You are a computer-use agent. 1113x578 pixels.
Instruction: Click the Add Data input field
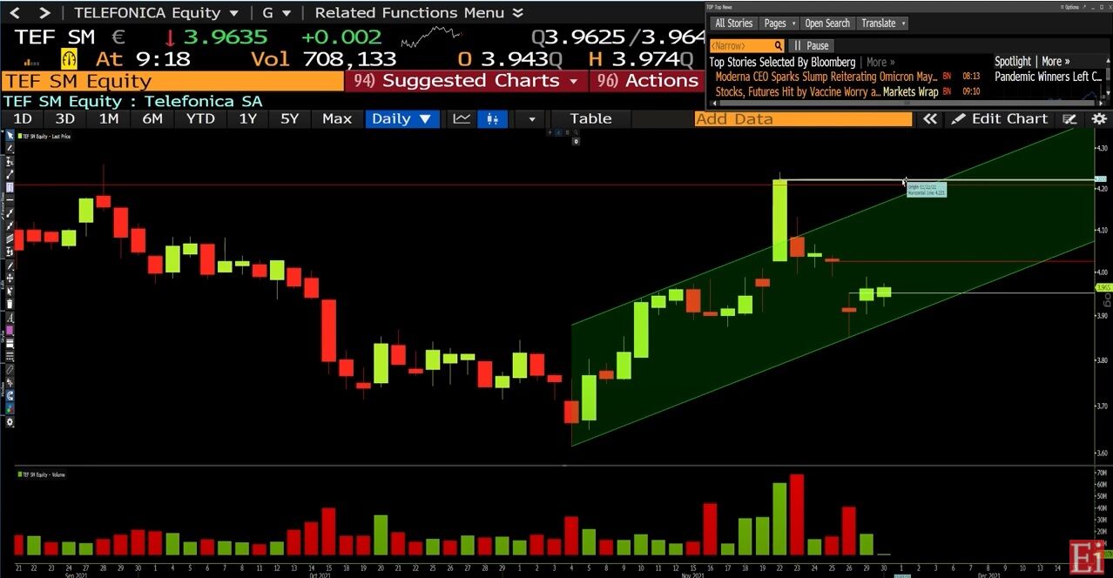pos(803,119)
